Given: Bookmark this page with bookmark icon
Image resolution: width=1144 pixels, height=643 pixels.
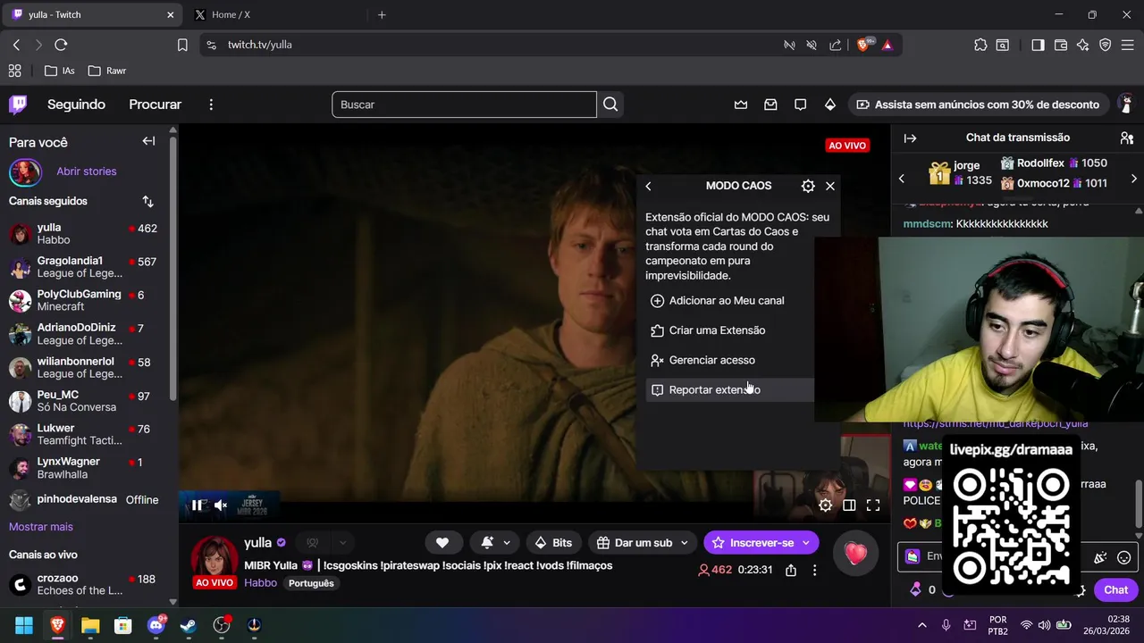Looking at the screenshot, I should click(x=182, y=45).
